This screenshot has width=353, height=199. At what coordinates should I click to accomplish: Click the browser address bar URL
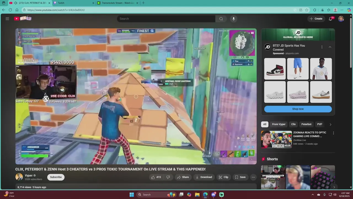(56, 10)
